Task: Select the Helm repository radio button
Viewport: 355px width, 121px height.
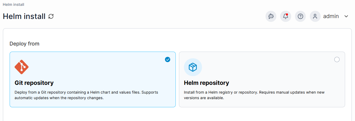Action: tap(337, 59)
